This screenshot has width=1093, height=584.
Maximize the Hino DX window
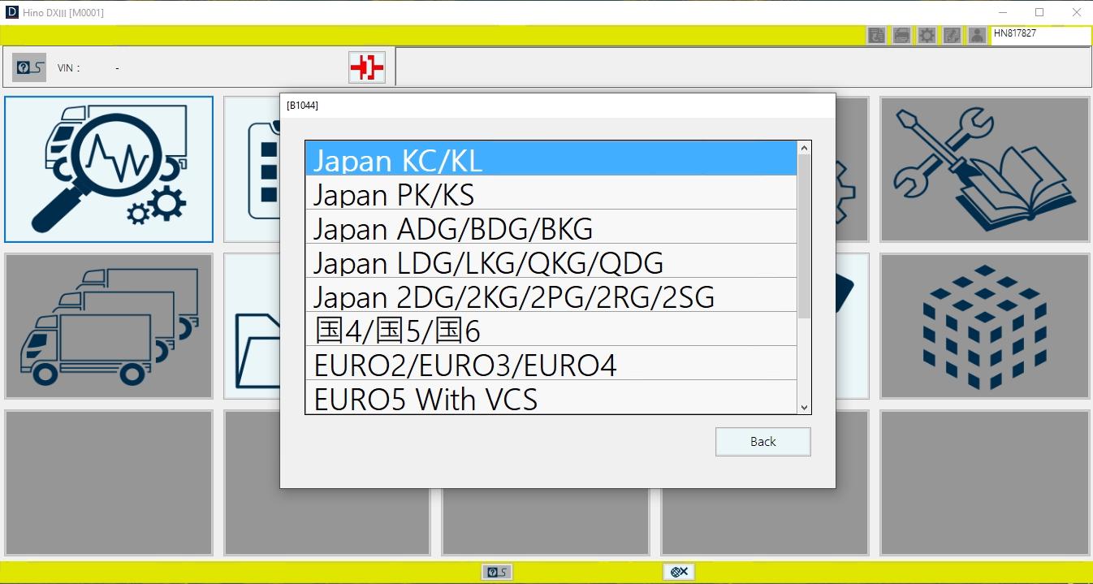1039,12
